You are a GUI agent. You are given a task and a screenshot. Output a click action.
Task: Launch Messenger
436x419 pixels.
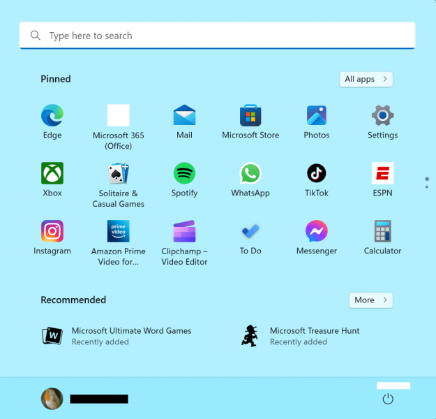[x=317, y=231]
